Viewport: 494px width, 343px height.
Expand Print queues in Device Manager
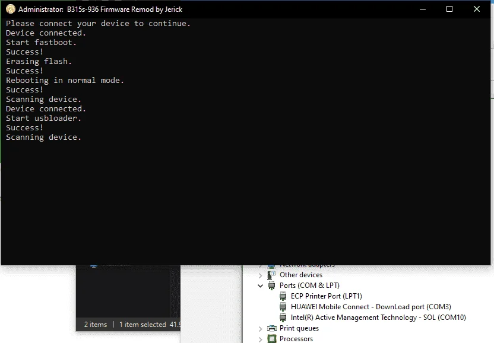pyautogui.click(x=260, y=329)
